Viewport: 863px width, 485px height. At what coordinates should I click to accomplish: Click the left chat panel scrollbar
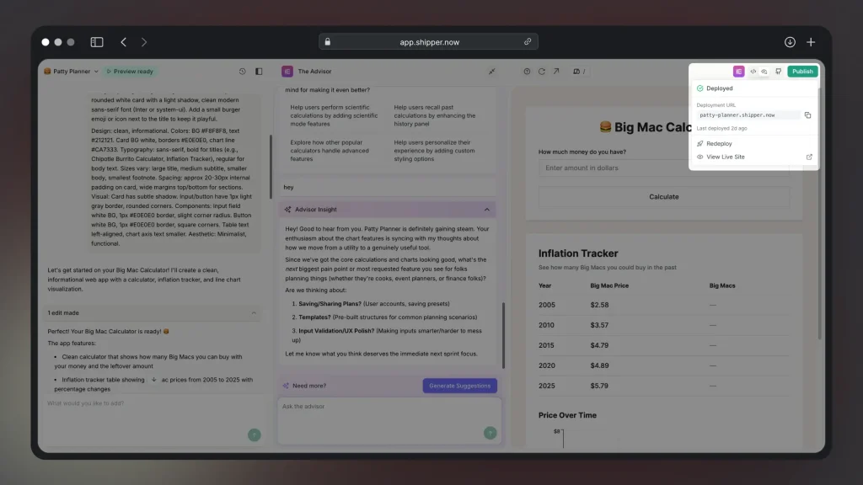[271, 167]
